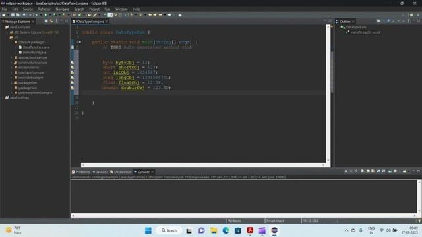This screenshot has width=422, height=237.
Task: Collapse the main method fold marker
Action: coord(80,42)
